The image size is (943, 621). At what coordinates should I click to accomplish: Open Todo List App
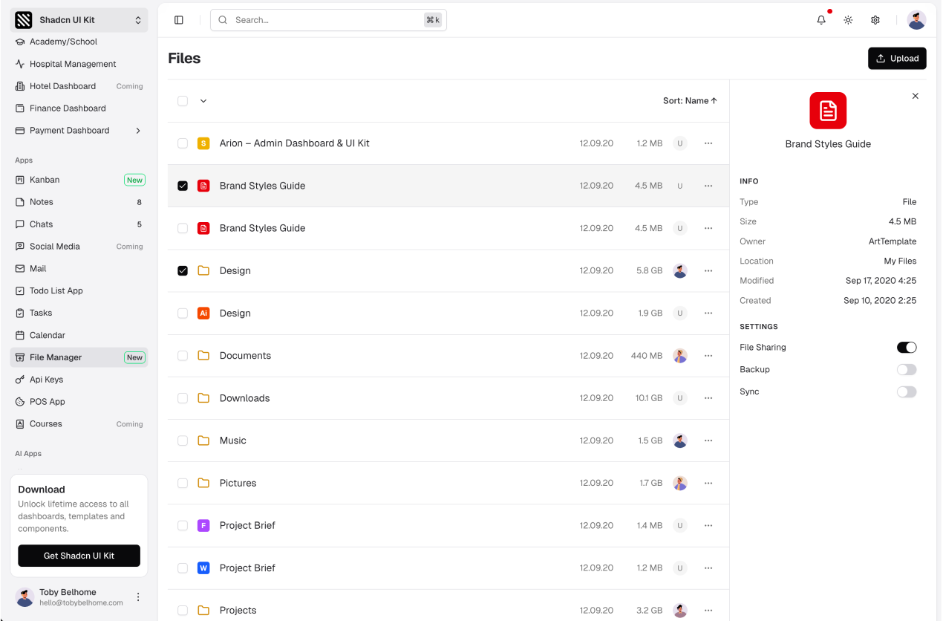(79, 291)
